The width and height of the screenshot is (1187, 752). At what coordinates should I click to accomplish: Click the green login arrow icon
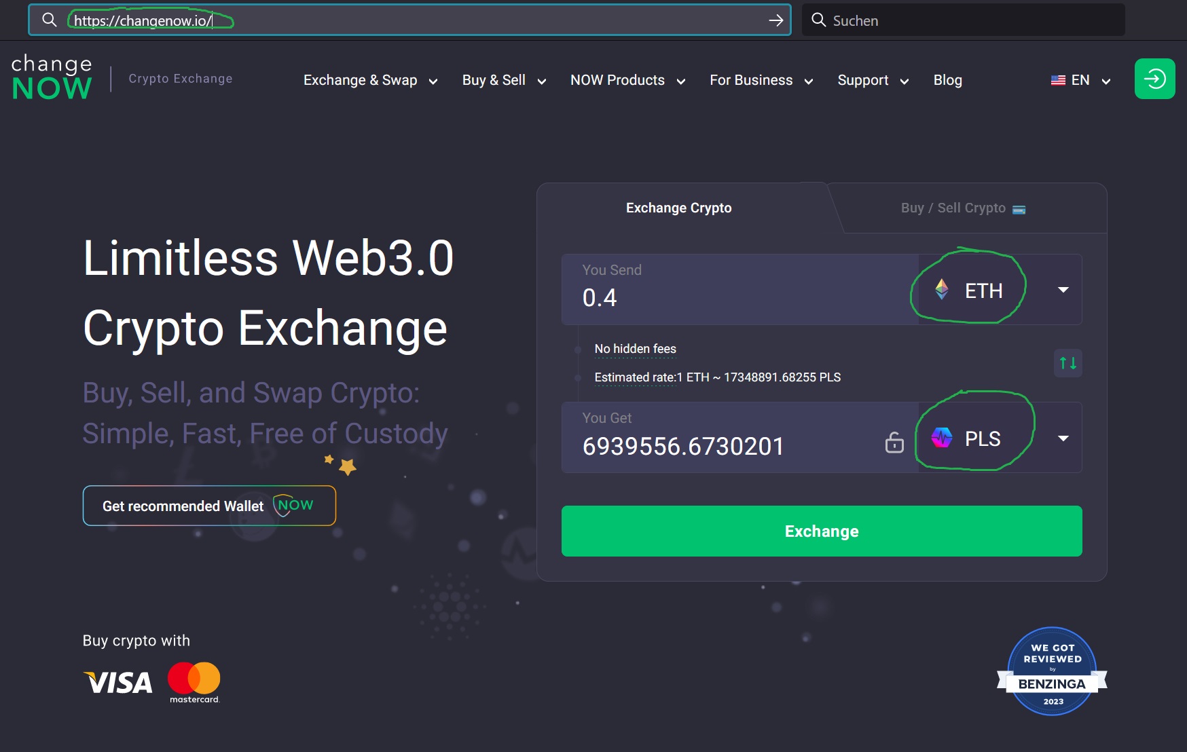[x=1154, y=79]
